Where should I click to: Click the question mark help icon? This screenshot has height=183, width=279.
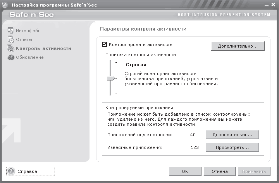click(x=11, y=171)
